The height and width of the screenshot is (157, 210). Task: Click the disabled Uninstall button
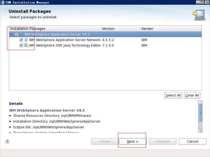tap(163, 142)
